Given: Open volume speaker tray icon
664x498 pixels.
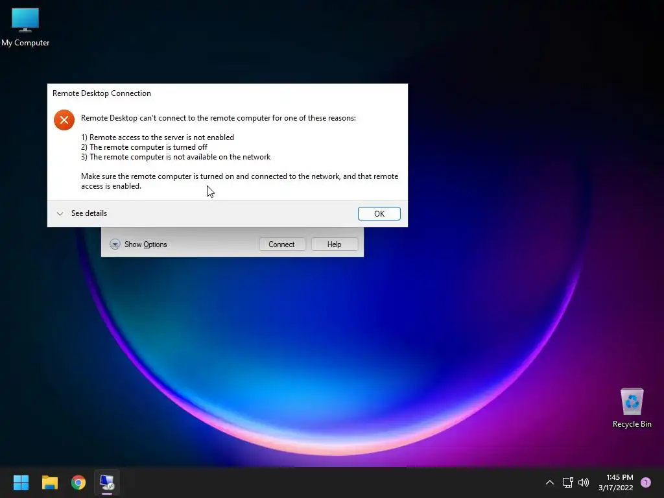Looking at the screenshot, I should (x=584, y=482).
